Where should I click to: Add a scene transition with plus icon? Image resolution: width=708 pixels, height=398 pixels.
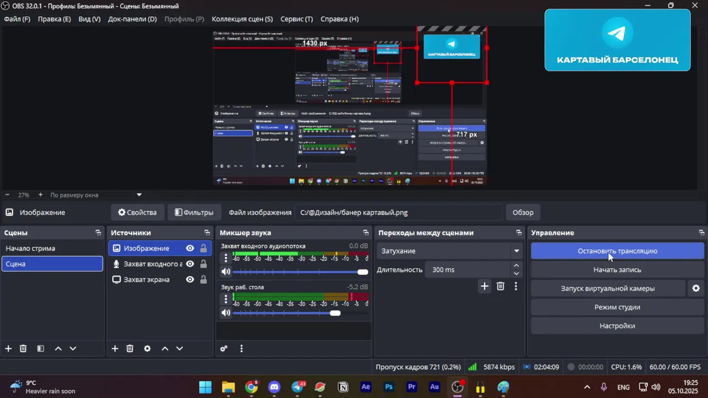[485, 286]
